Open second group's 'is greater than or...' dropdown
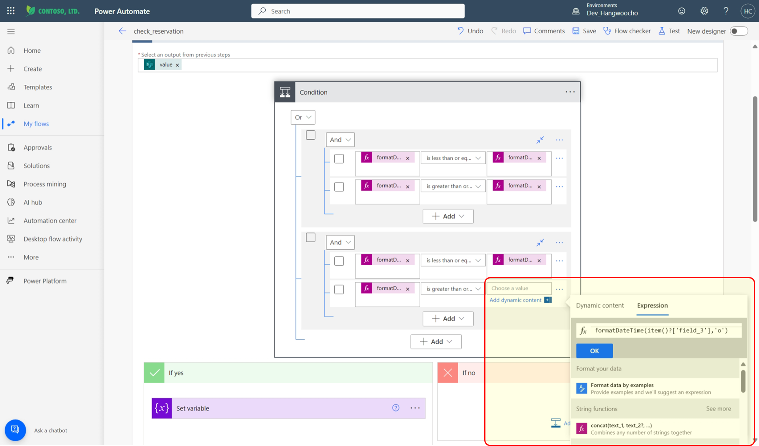Image resolution: width=759 pixels, height=446 pixels. [x=453, y=289]
